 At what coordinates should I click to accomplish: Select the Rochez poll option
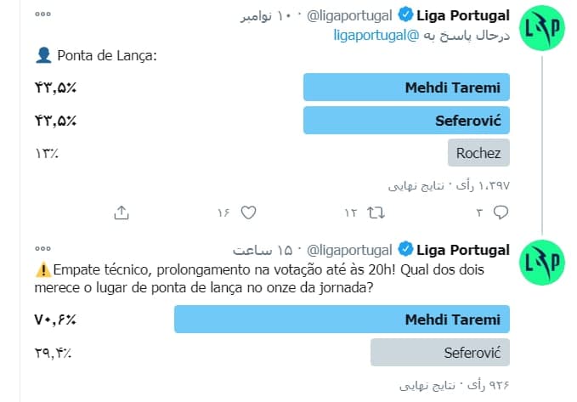click(478, 153)
